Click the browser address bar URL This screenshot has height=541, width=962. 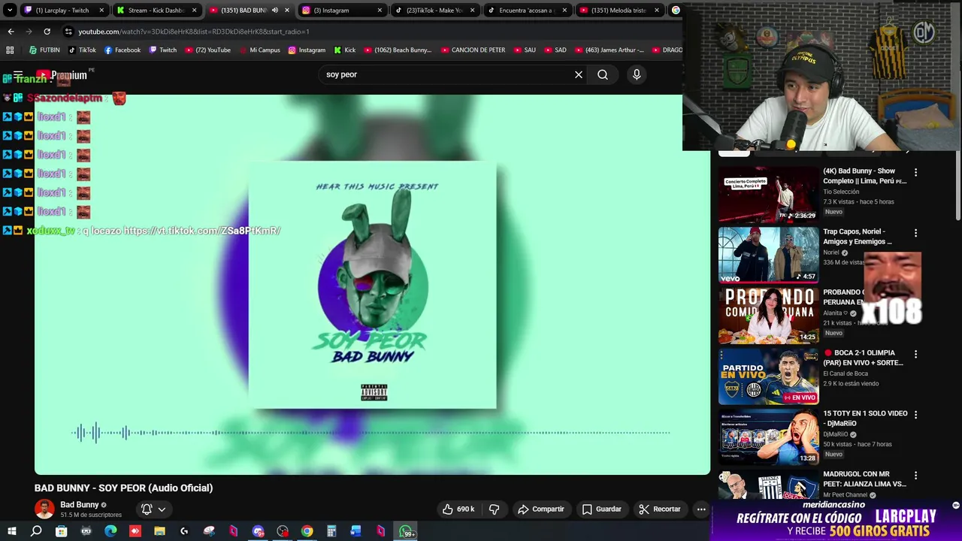click(x=194, y=32)
